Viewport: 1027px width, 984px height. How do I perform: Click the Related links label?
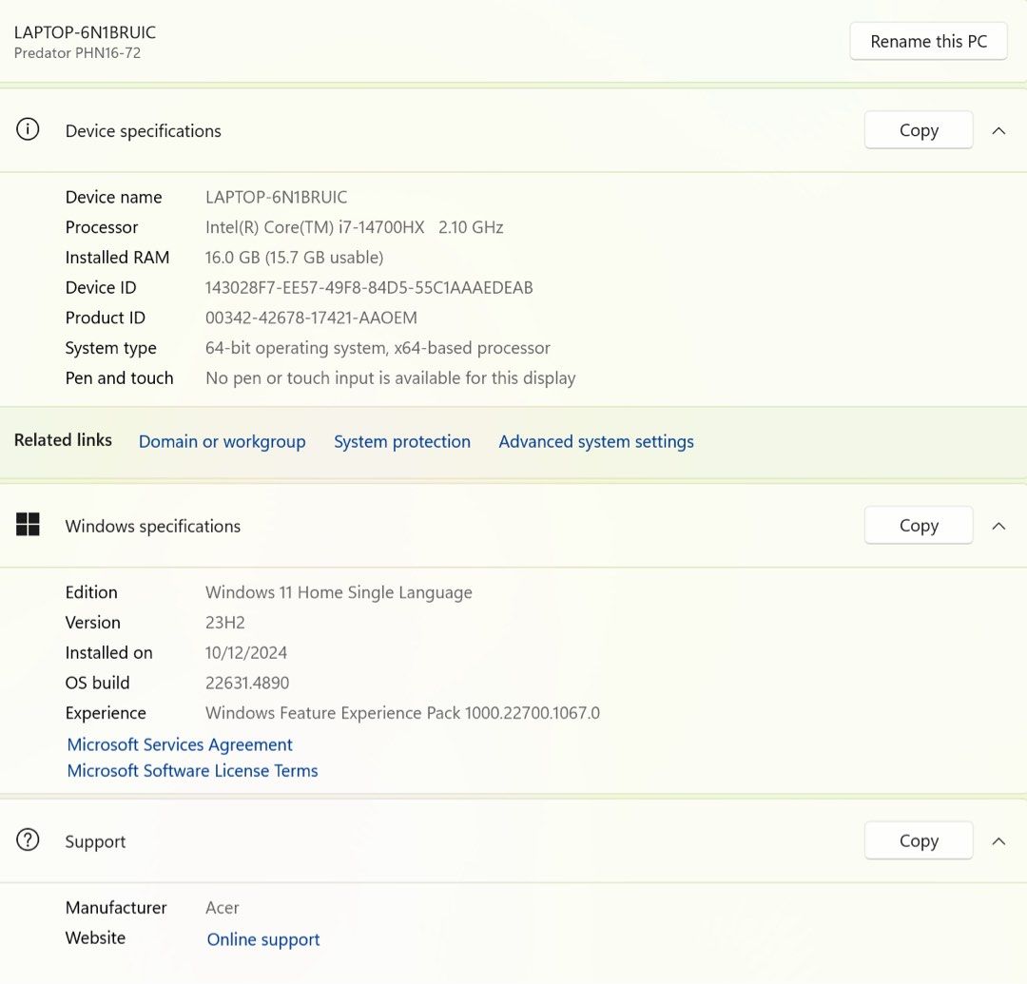63,440
